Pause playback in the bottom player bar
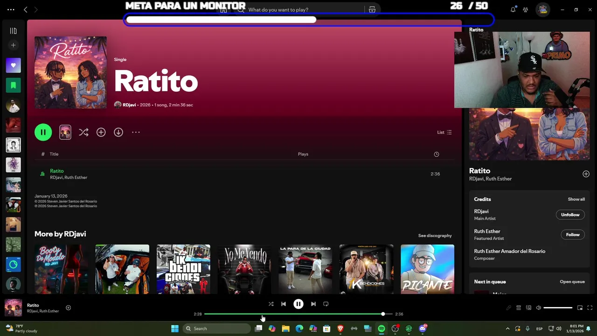The height and width of the screenshot is (336, 597). (x=298, y=304)
